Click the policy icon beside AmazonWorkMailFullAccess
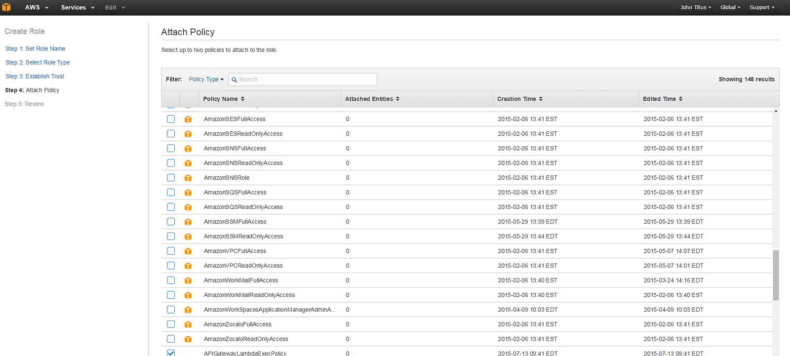Image resolution: width=790 pixels, height=356 pixels. coord(188,280)
